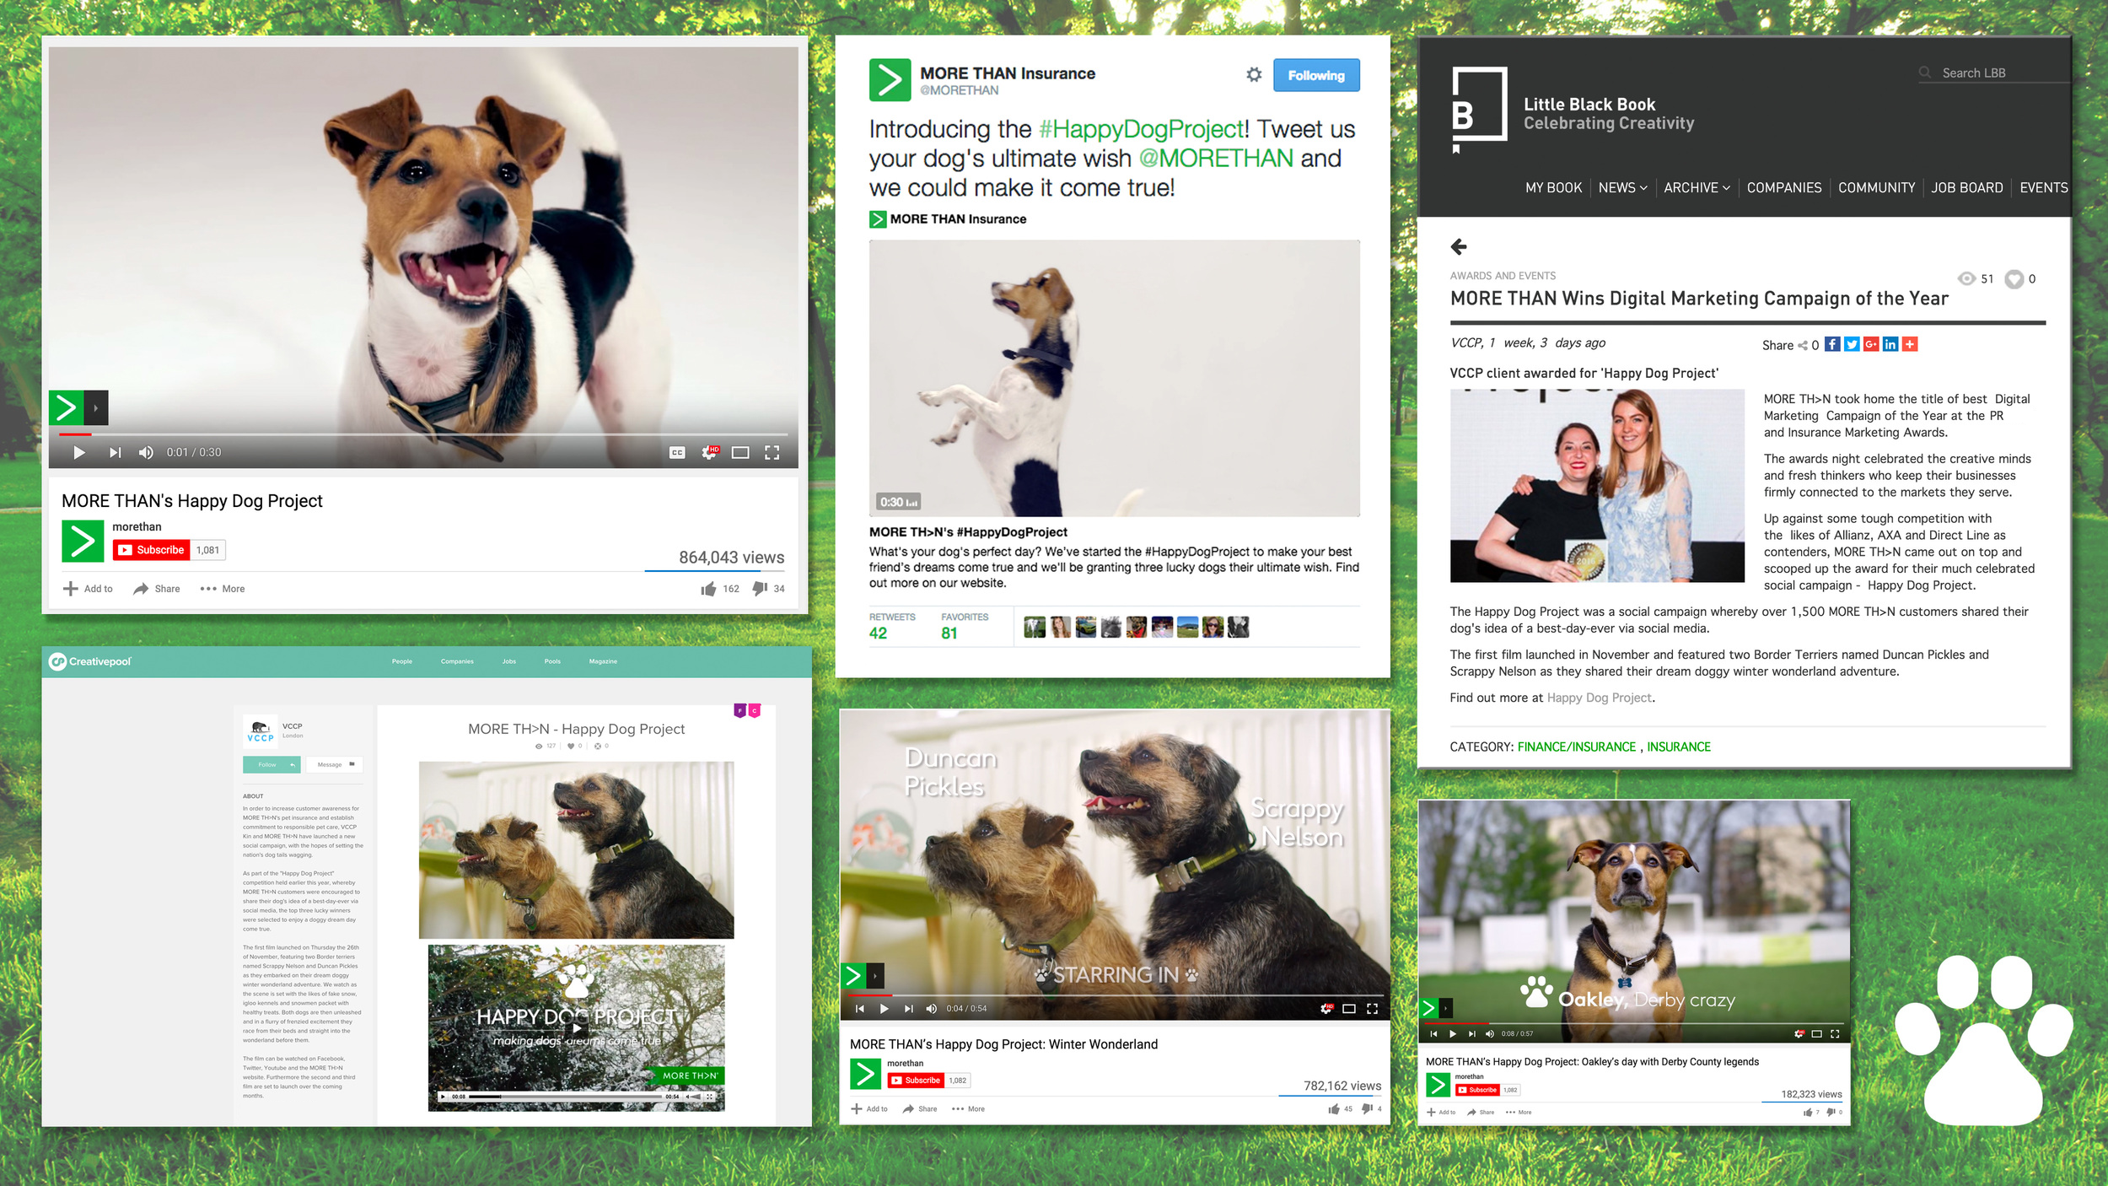2108x1186 pixels.
Task: Mute the 0:30 Happy Dog Project video
Action: click(146, 453)
